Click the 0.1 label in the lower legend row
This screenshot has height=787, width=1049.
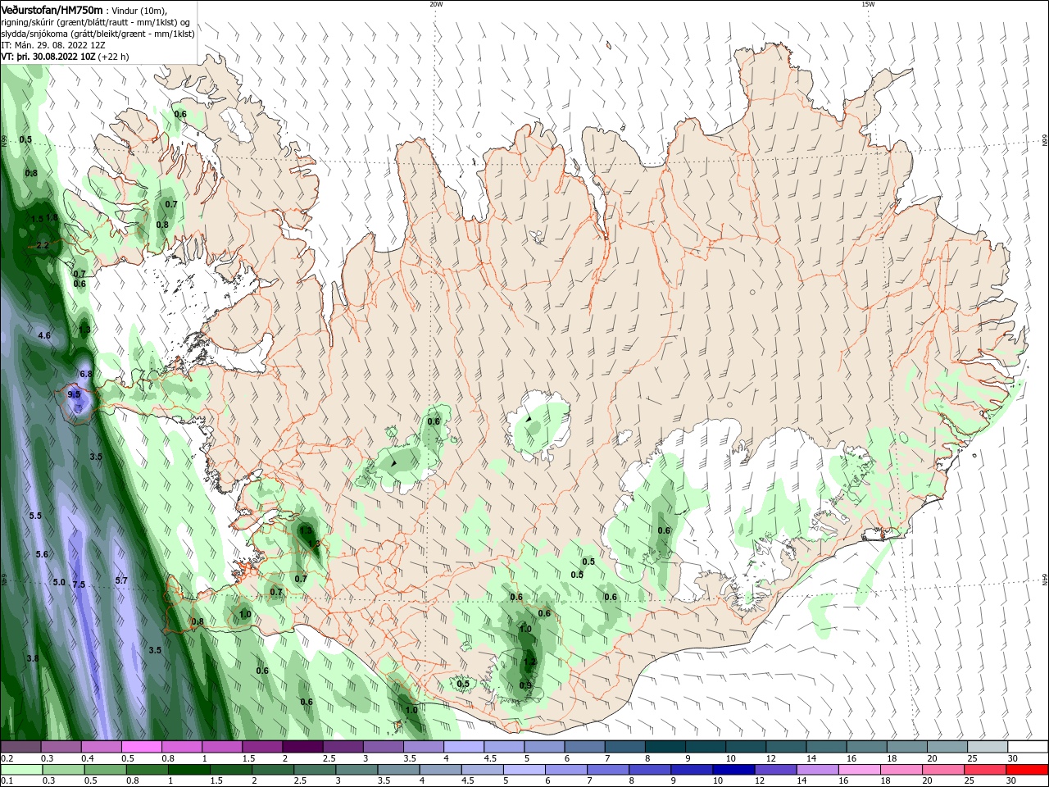click(x=7, y=781)
